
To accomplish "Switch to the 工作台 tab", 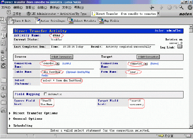I will point(17,14).
